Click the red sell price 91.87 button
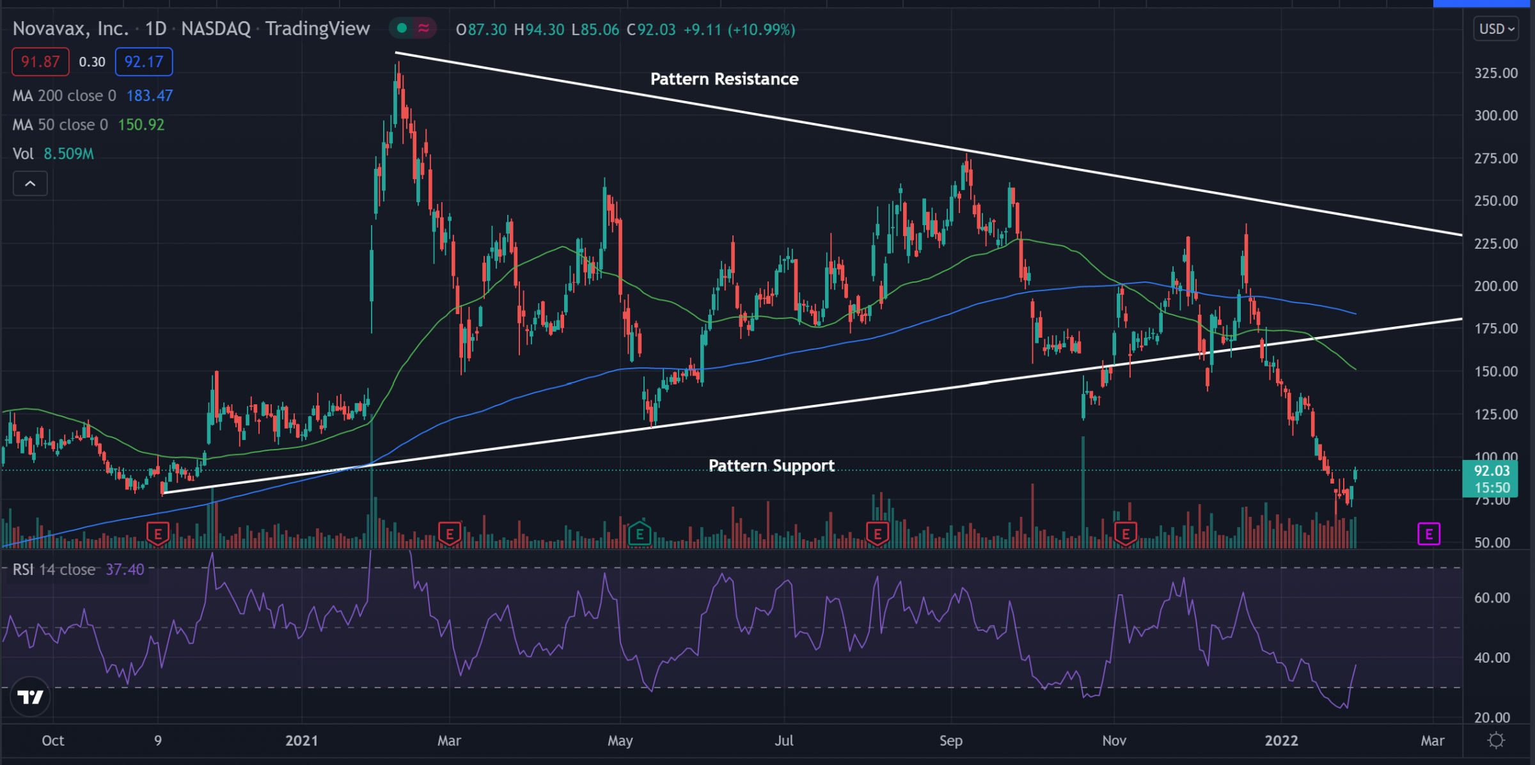 point(40,62)
